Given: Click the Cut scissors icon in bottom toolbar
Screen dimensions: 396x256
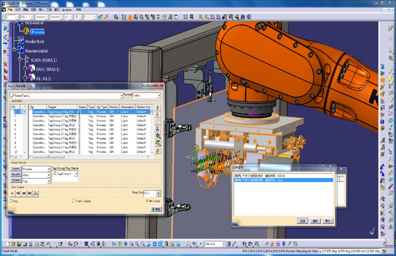Looking at the screenshot, I should (30, 244).
